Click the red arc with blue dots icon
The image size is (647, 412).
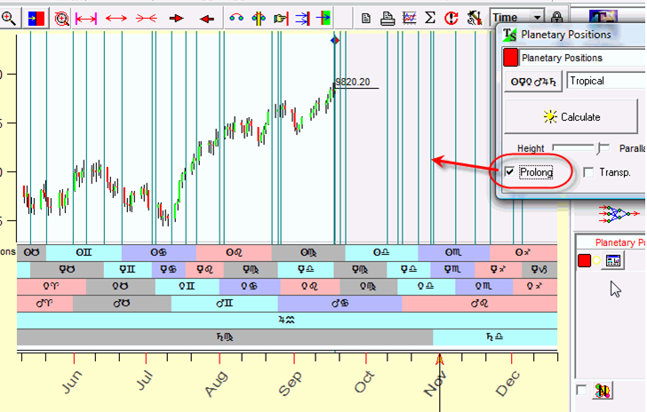[236, 18]
